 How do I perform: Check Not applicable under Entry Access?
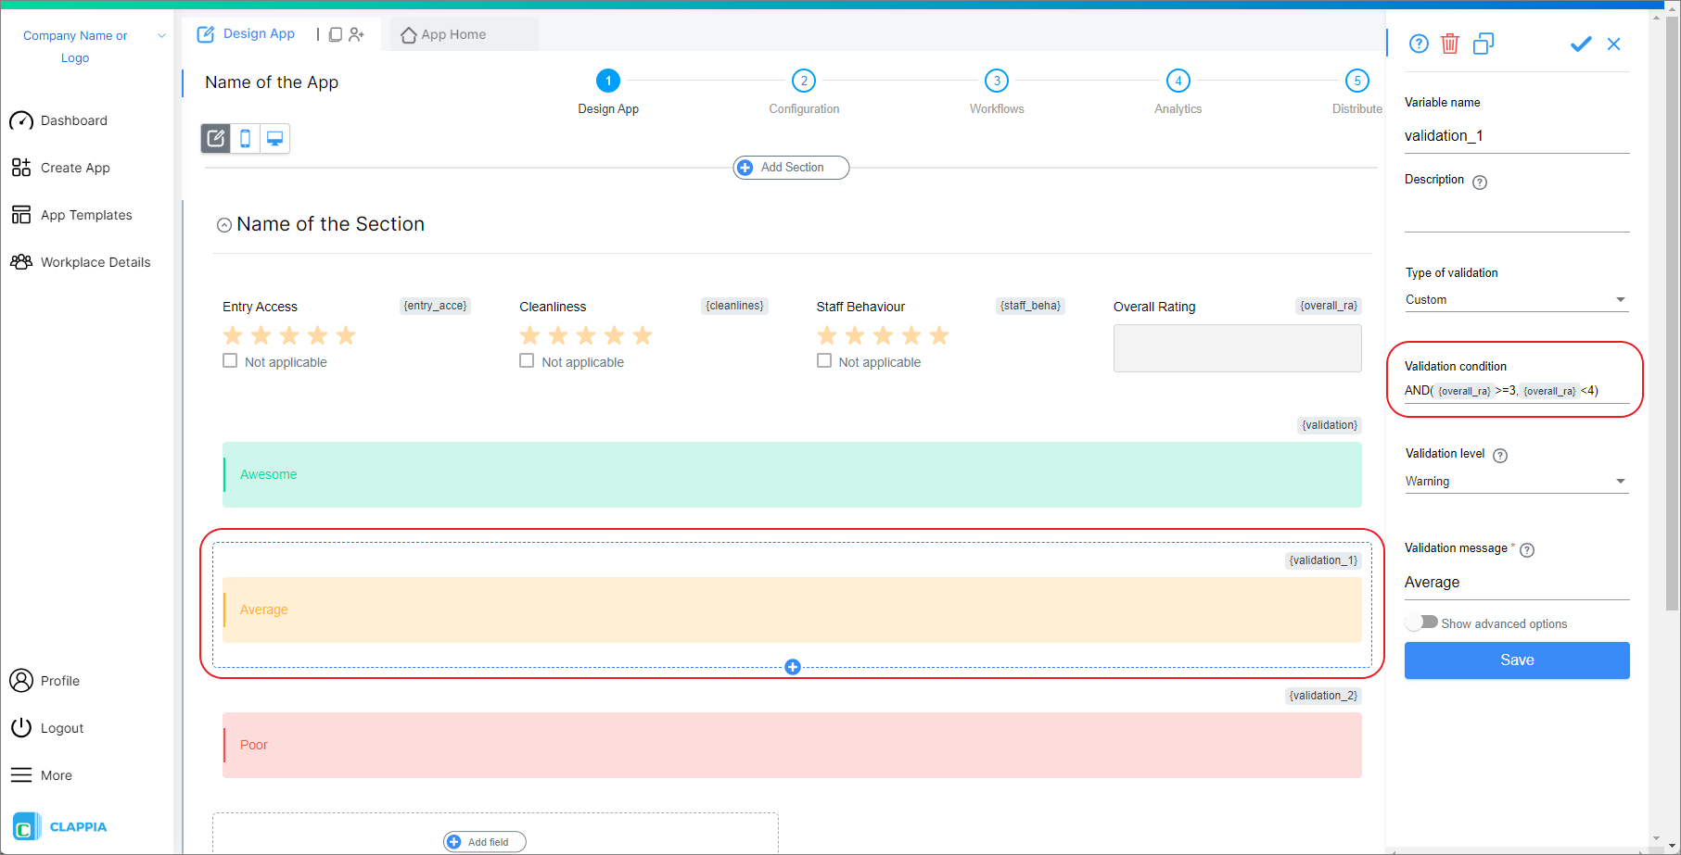[230, 361]
